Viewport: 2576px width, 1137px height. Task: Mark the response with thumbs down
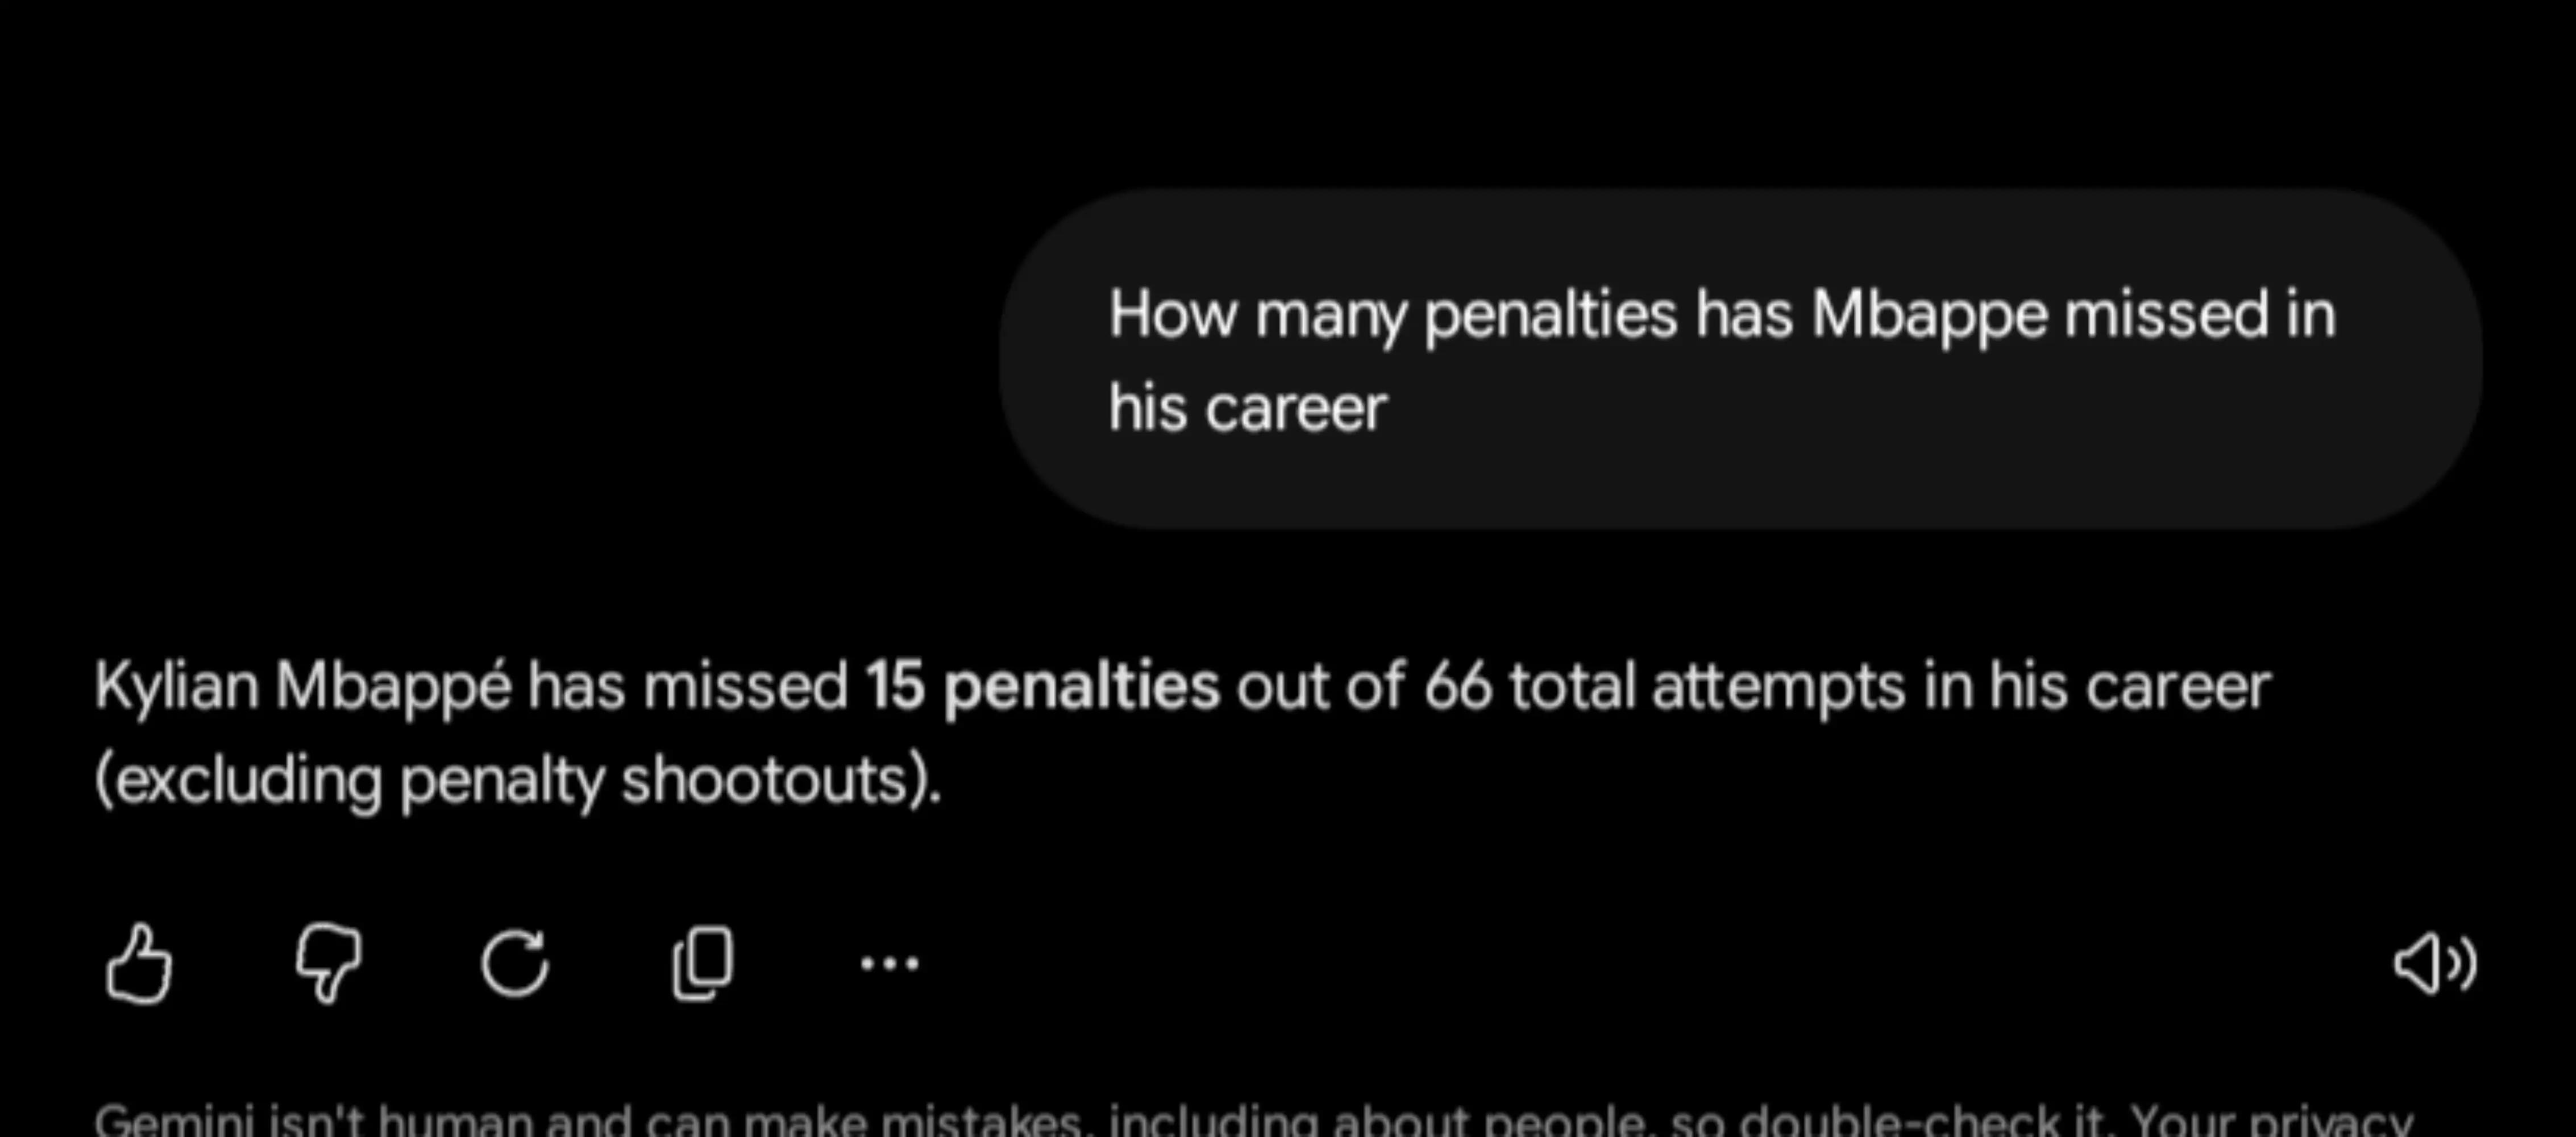tap(329, 963)
